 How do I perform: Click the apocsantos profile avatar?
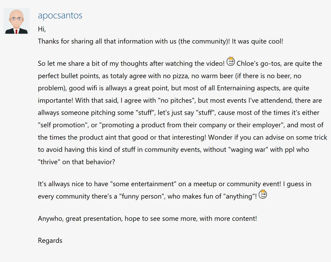coord(17,21)
